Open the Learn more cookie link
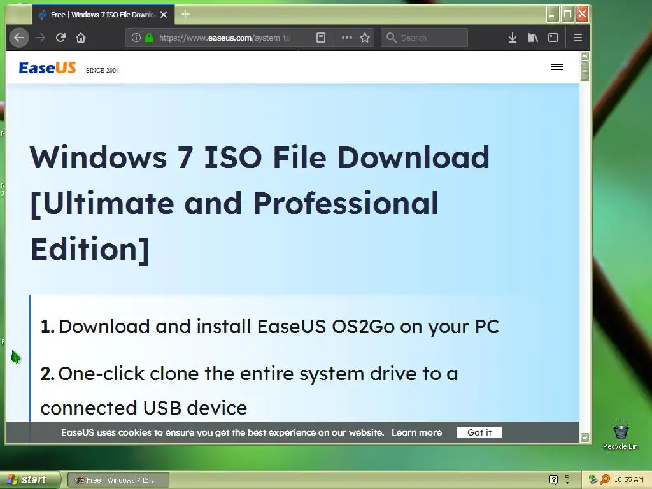The image size is (652, 489). click(416, 432)
